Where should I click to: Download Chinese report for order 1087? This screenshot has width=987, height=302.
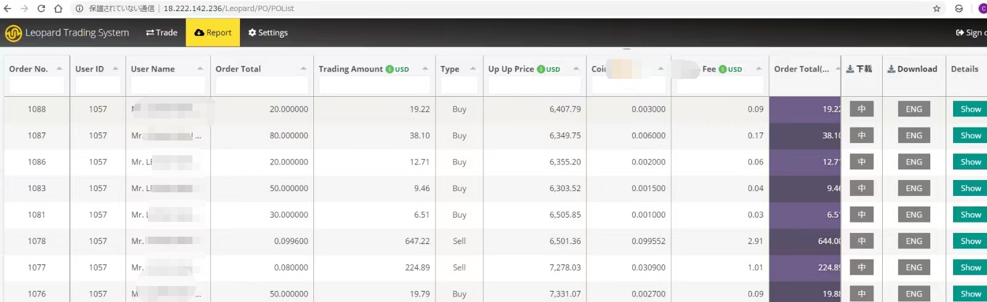(862, 136)
